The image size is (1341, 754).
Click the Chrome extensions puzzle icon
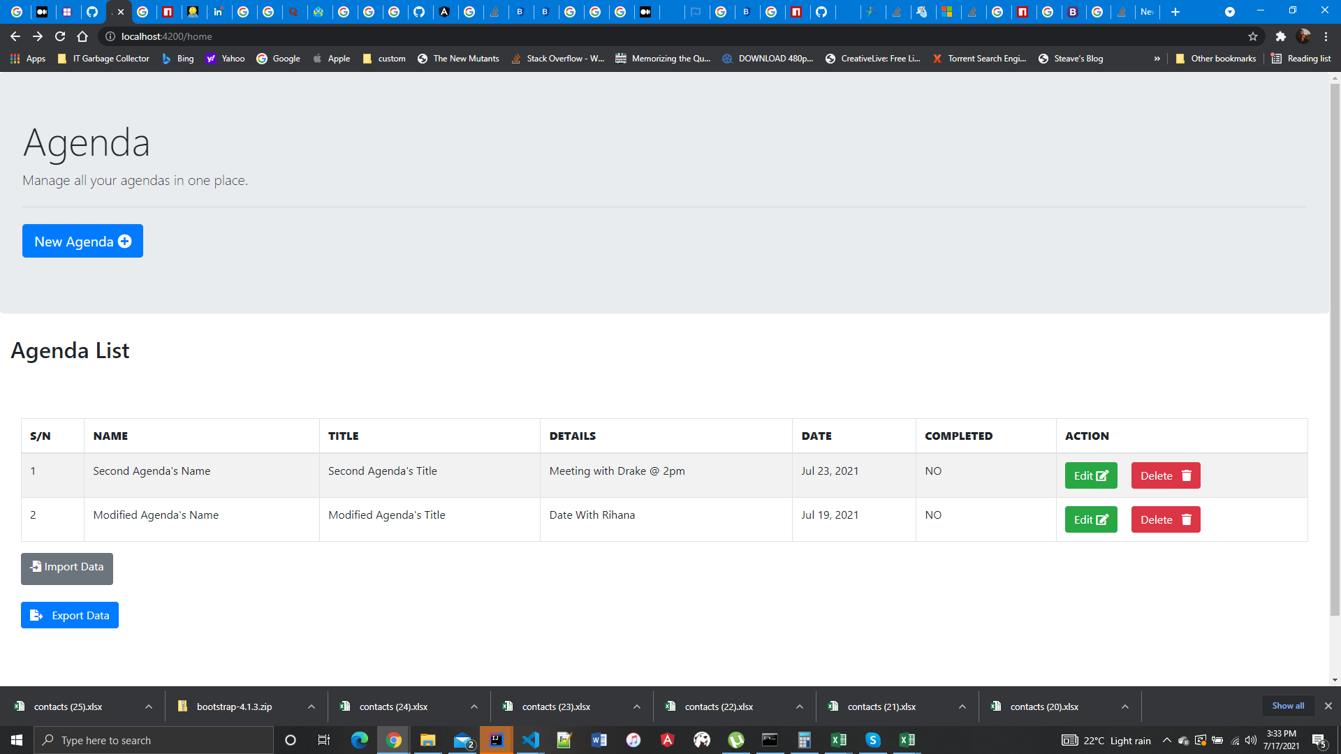click(1281, 36)
